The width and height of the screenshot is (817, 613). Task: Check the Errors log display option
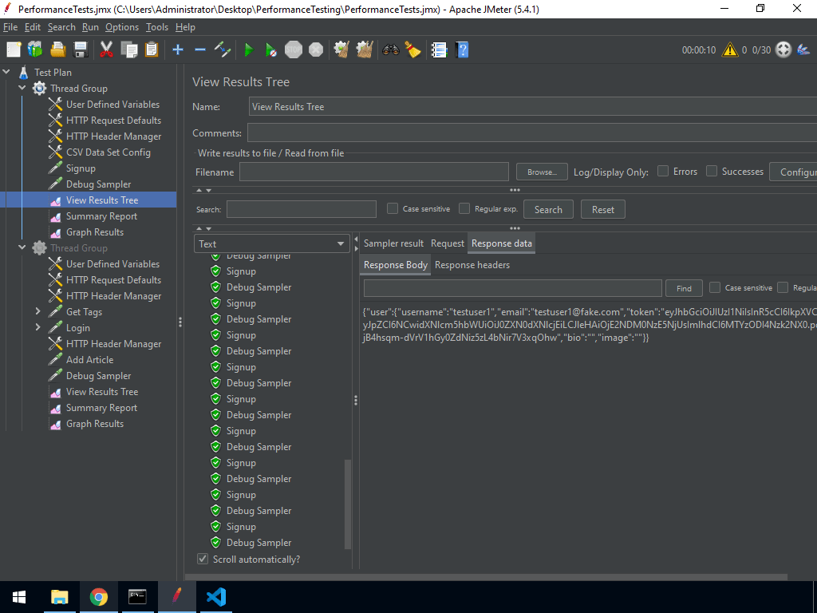coord(663,171)
